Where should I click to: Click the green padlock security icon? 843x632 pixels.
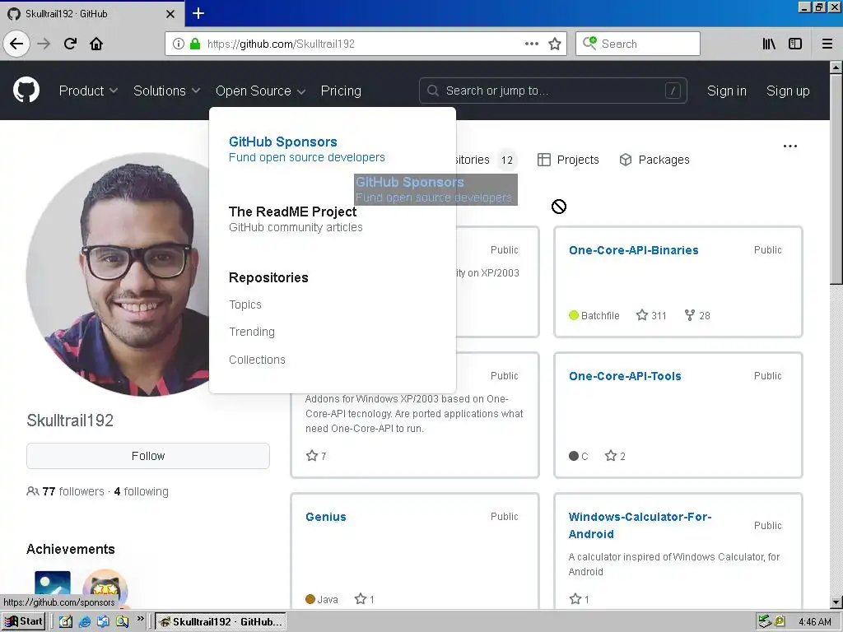[x=194, y=44]
